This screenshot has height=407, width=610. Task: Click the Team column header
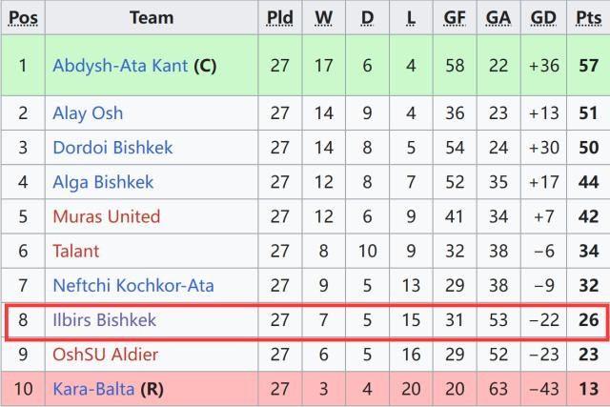152,17
